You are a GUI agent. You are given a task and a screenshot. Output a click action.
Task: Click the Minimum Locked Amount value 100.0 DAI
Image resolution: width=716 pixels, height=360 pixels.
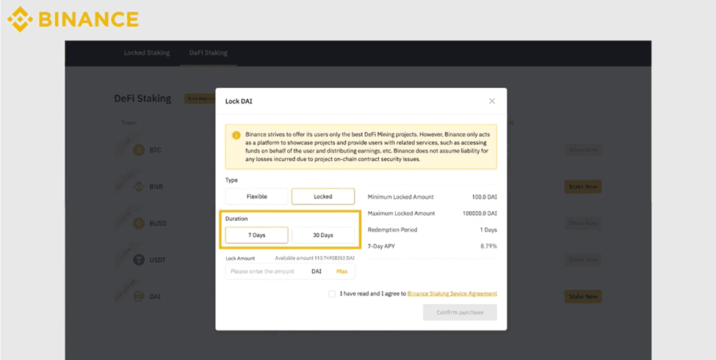485,196
